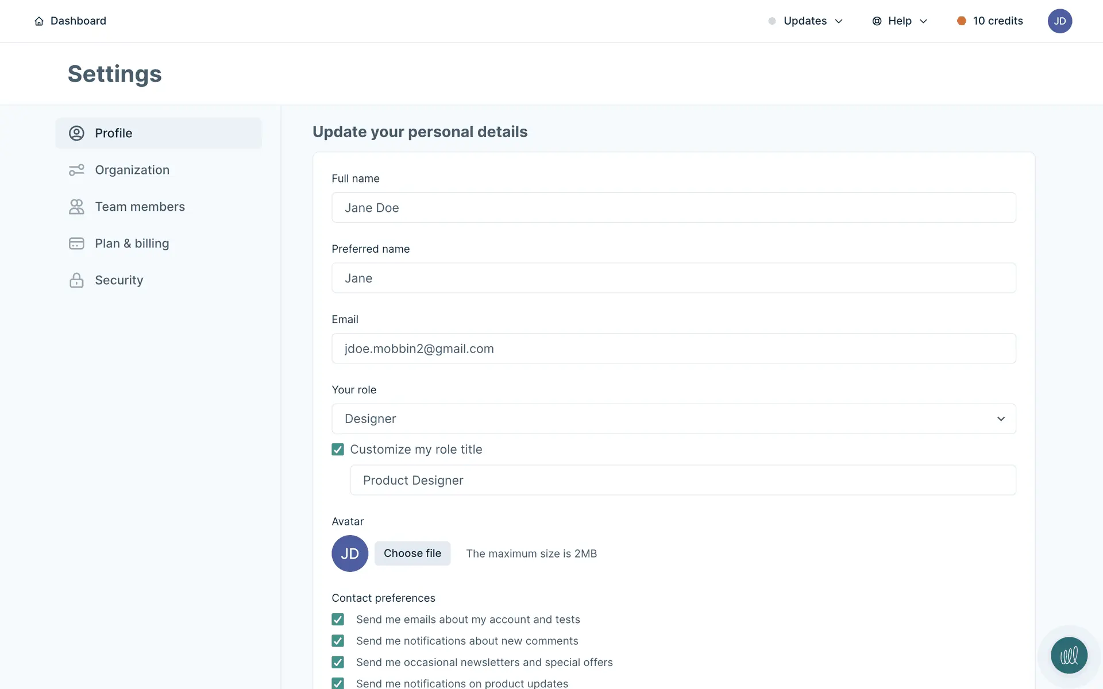
Task: Open the Your role Designer dropdown
Action: (673, 419)
